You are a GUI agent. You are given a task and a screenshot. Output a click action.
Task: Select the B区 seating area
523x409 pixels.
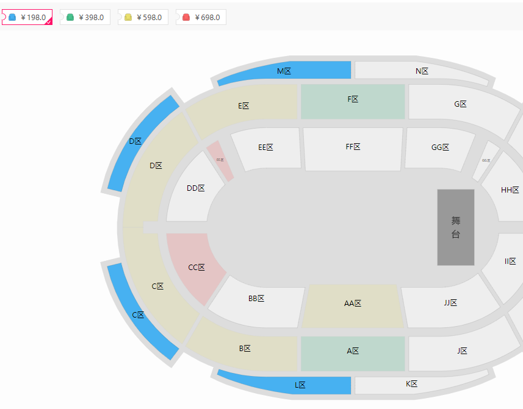click(x=245, y=349)
